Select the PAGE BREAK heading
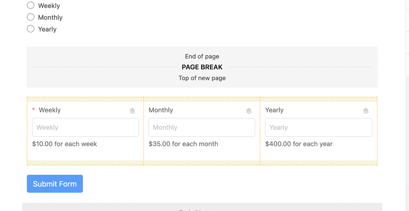 pyautogui.click(x=202, y=67)
